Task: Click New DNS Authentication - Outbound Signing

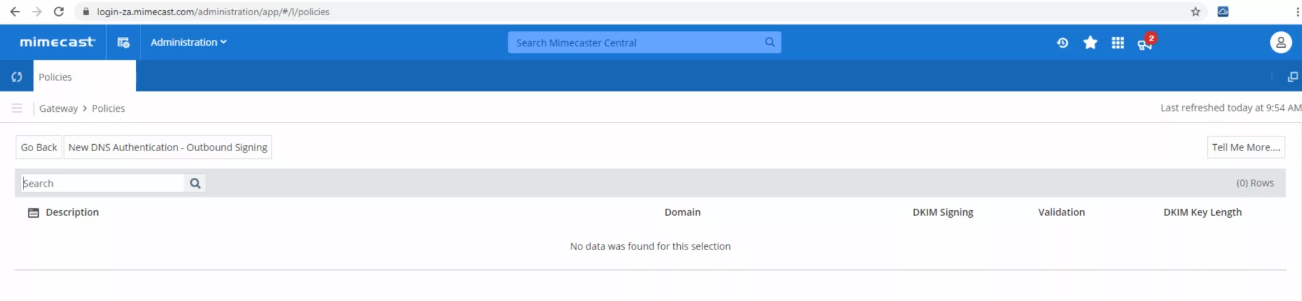Action: click(168, 147)
